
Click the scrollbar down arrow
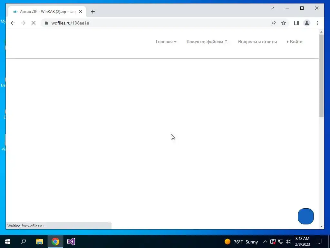point(321,226)
